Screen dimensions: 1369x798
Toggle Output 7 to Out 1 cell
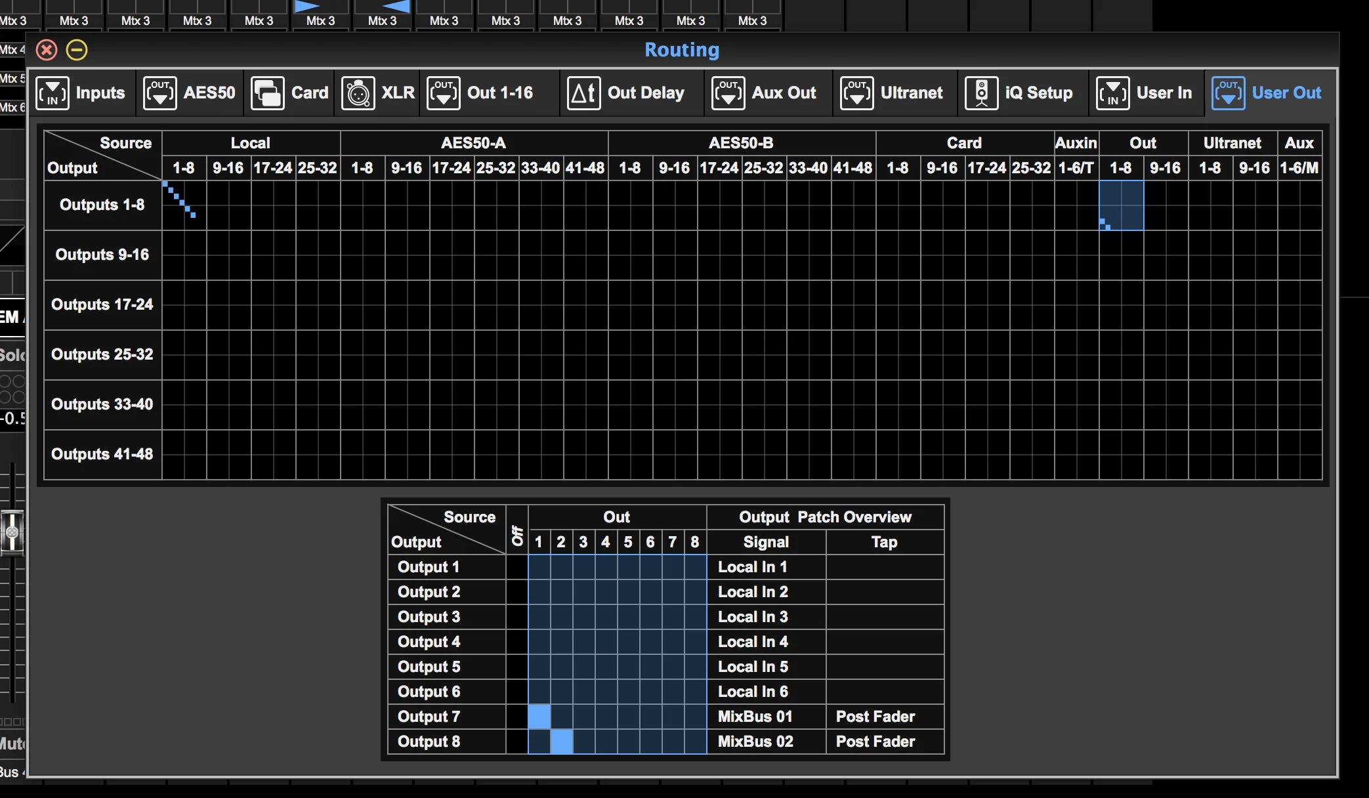pyautogui.click(x=539, y=717)
